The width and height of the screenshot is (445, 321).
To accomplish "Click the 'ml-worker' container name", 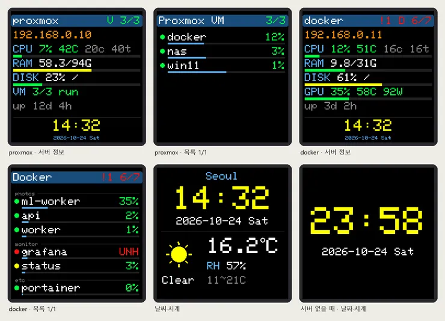I will pos(51,201).
